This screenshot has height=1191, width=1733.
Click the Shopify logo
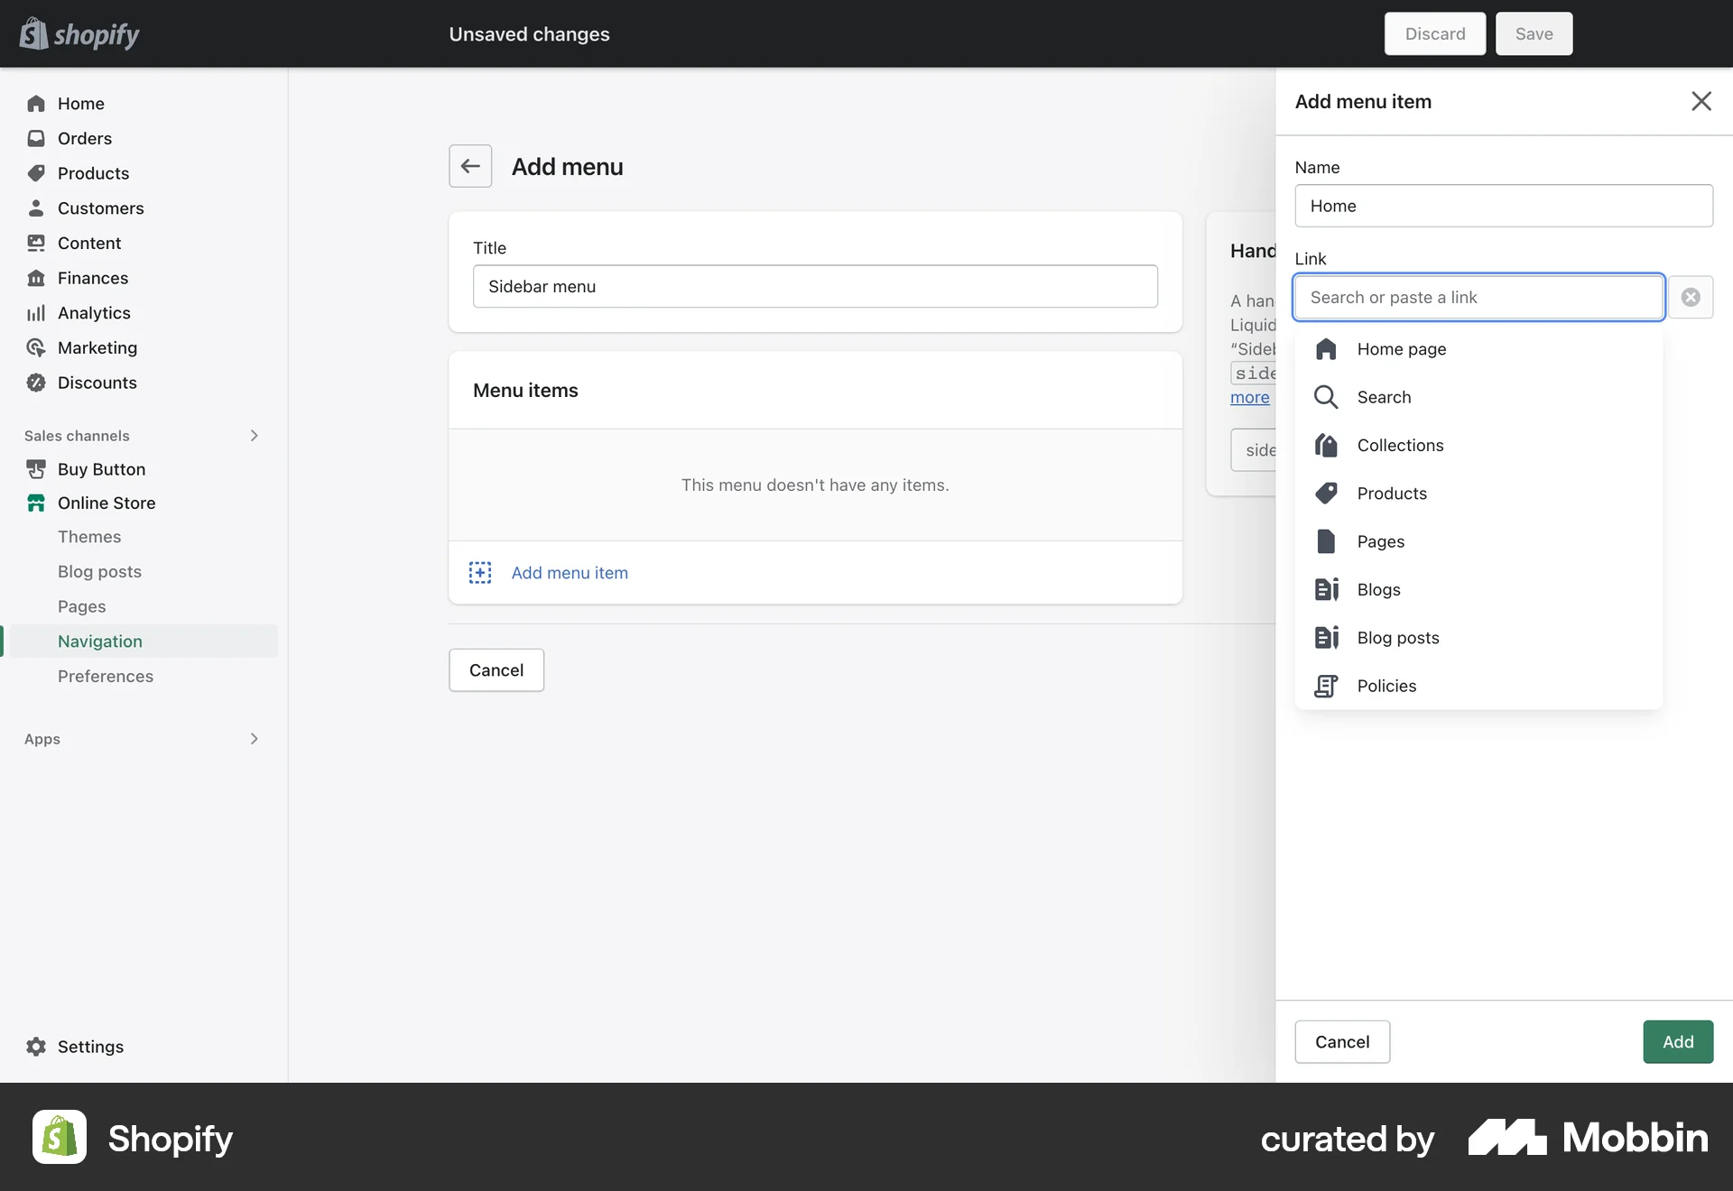pyautogui.click(x=79, y=33)
